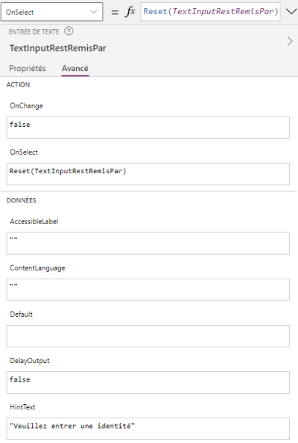
Task: Edit the OnSelect formula field
Action: [x=148, y=174]
